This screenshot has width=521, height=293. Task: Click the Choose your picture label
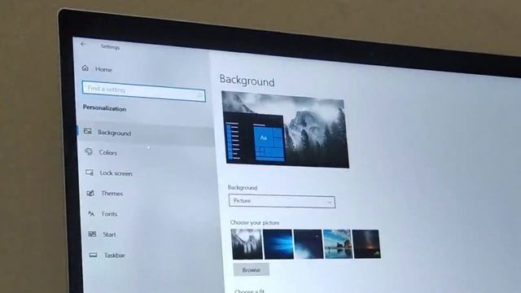point(255,222)
